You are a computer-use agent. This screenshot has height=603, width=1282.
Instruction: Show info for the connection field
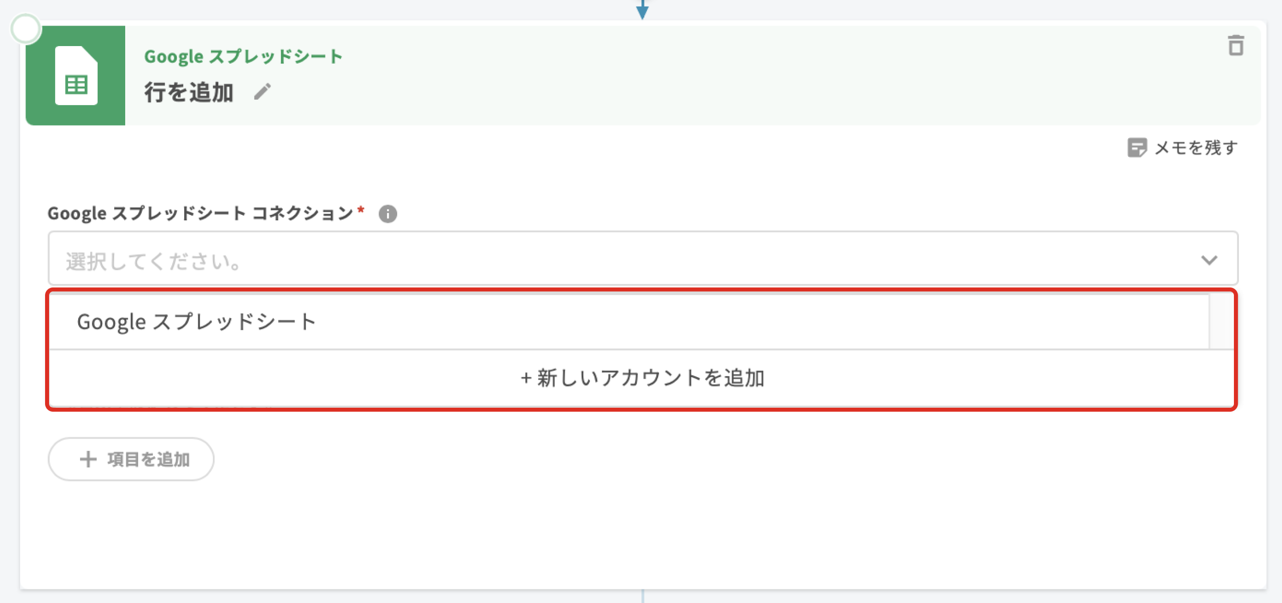388,214
